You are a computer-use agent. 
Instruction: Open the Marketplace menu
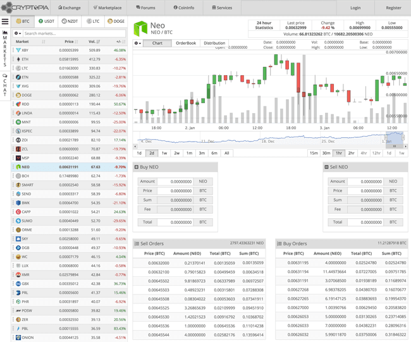coord(107,8)
